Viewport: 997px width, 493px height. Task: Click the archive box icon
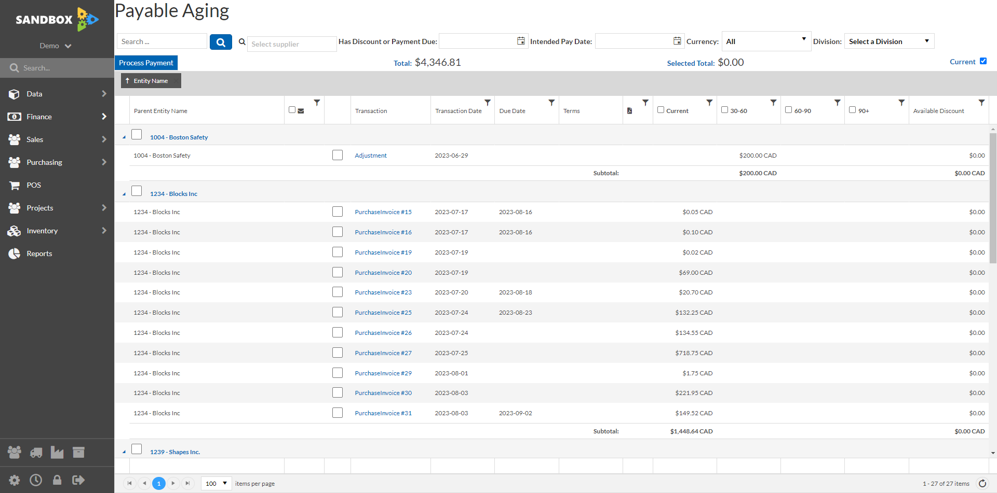78,453
